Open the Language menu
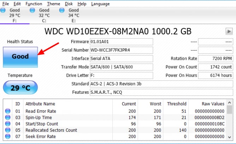This screenshot has width=236, height=144. click(x=100, y=4)
